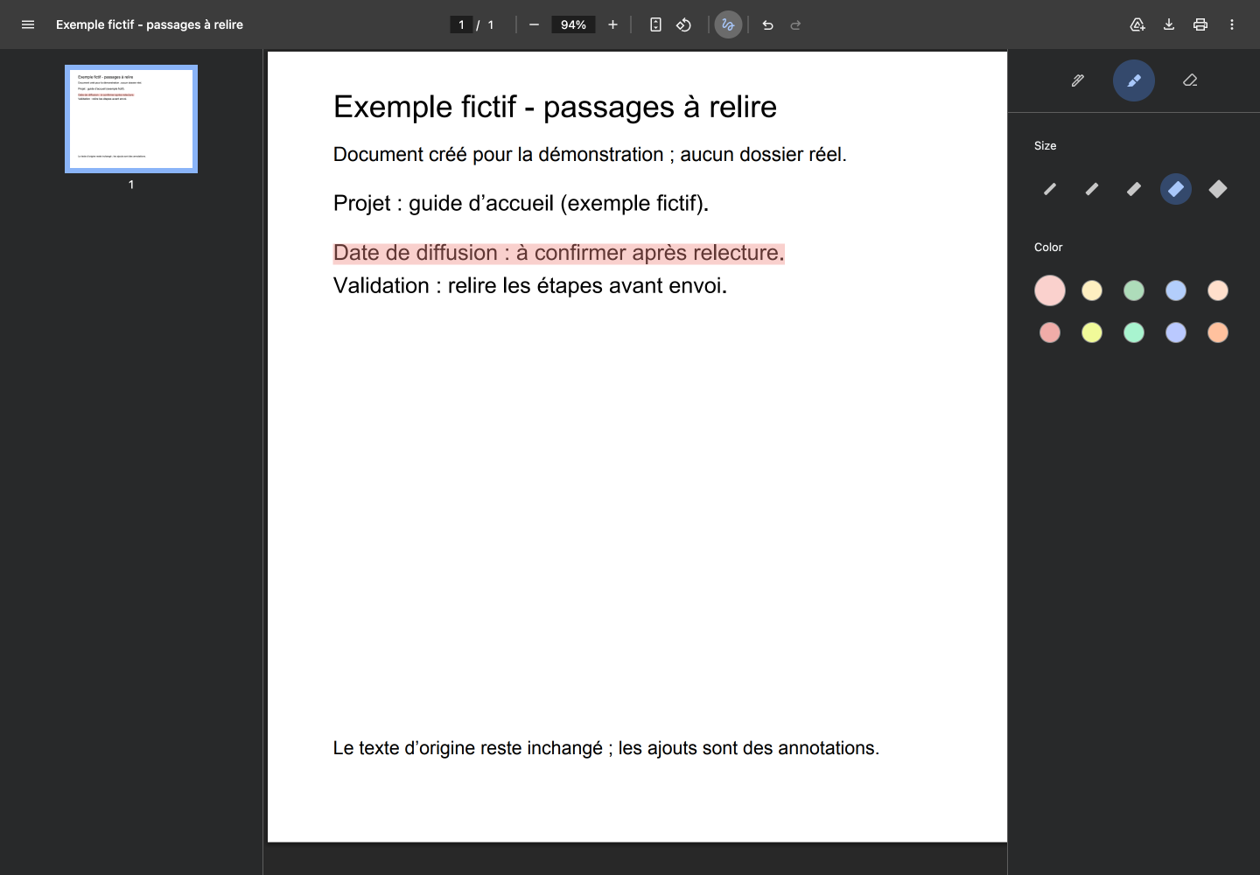Select the page 1 thumbnail
Image resolution: width=1260 pixels, height=875 pixels.
click(x=131, y=119)
